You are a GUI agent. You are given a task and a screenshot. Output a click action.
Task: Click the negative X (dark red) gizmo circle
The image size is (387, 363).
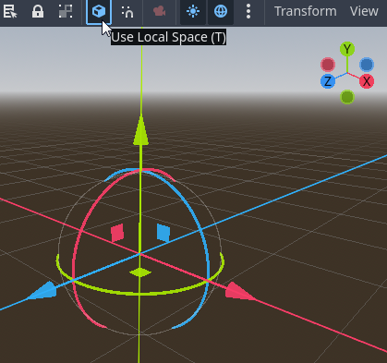(x=328, y=65)
